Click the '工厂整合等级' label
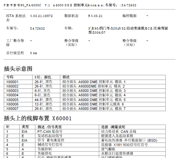This screenshot has height=158, width=191. pyautogui.click(x=15, y=42)
